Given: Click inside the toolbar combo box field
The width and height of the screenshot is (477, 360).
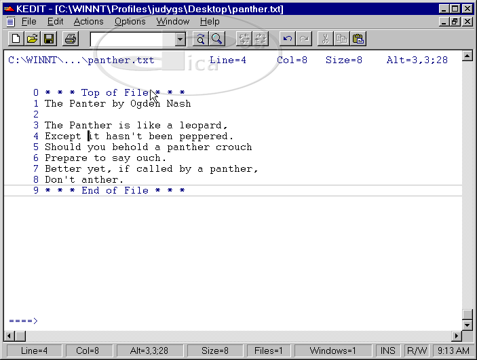Looking at the screenshot, I should 132,39.
